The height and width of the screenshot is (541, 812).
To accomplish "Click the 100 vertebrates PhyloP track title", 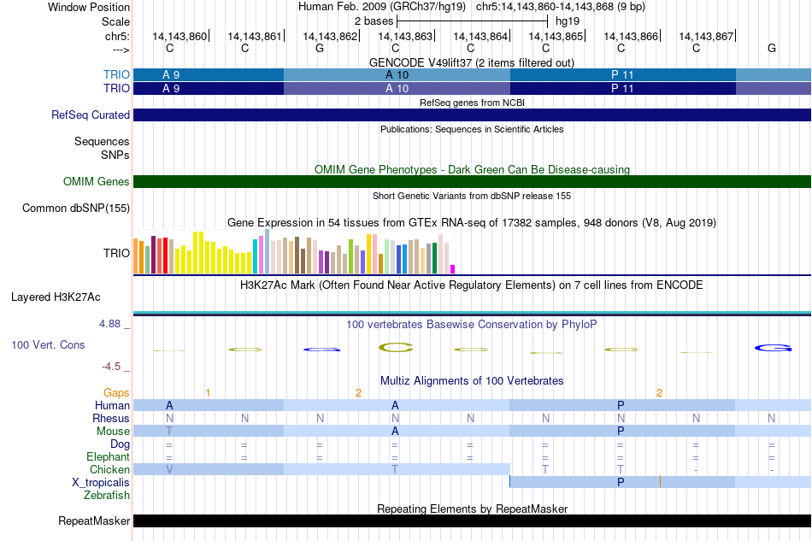I will (472, 324).
